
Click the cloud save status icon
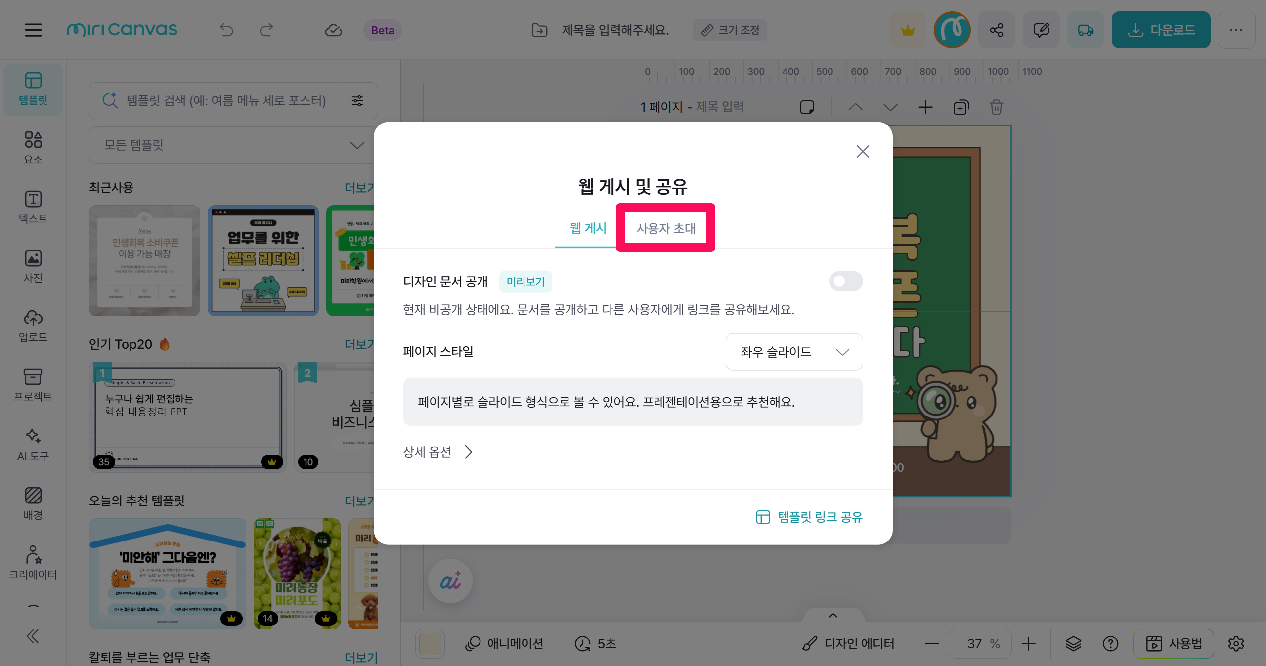click(333, 30)
